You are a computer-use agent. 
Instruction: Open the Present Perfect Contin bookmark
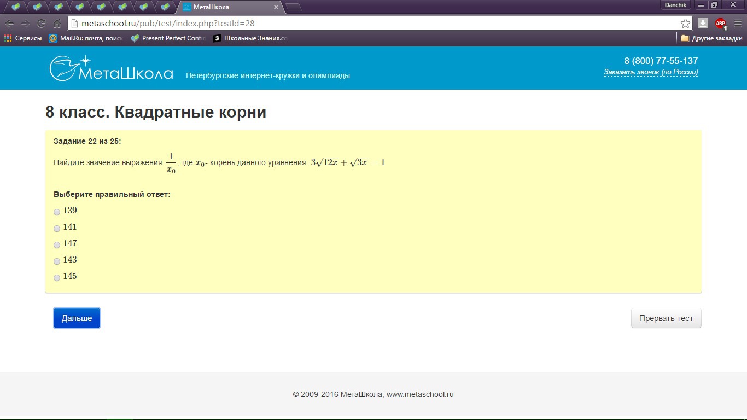click(x=168, y=38)
